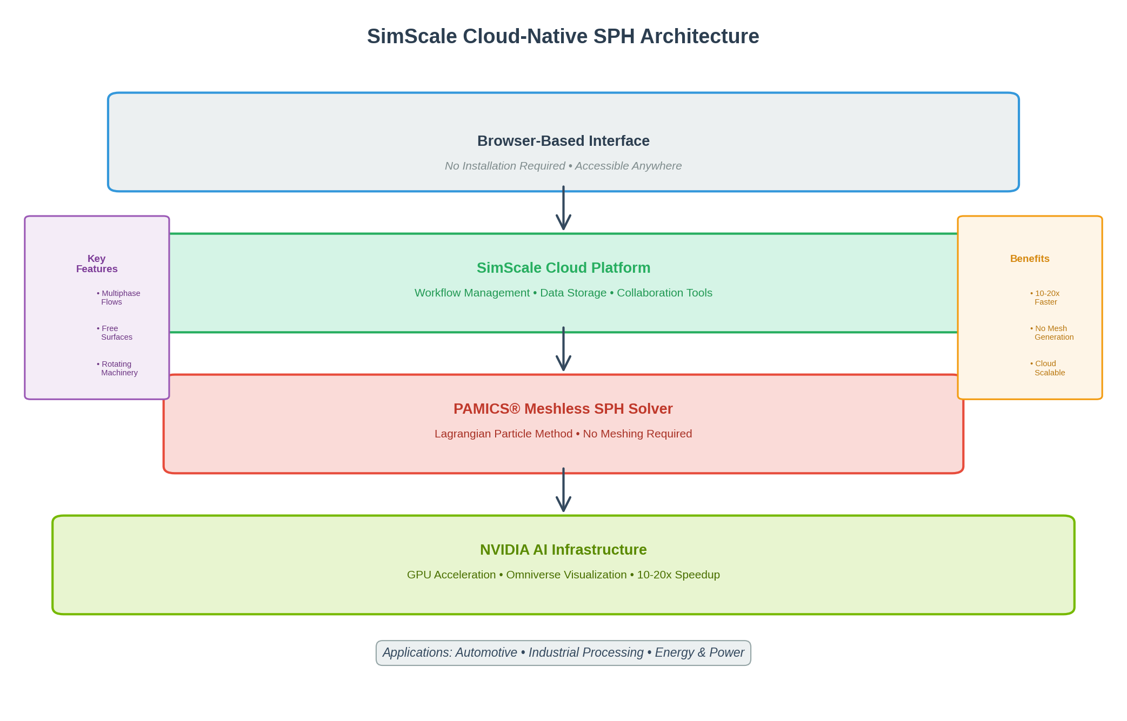Select the Benefits panel title

(1030, 259)
